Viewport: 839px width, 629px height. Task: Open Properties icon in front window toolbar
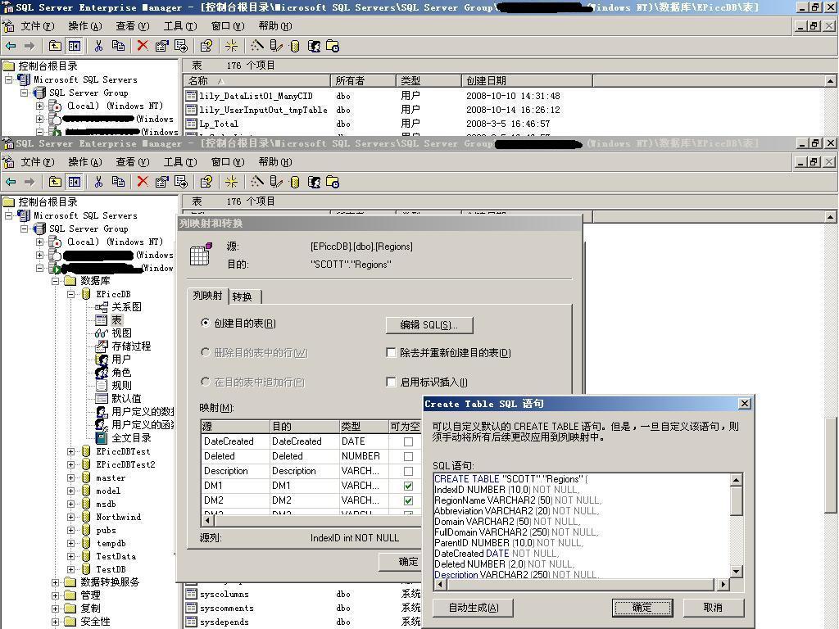161,183
